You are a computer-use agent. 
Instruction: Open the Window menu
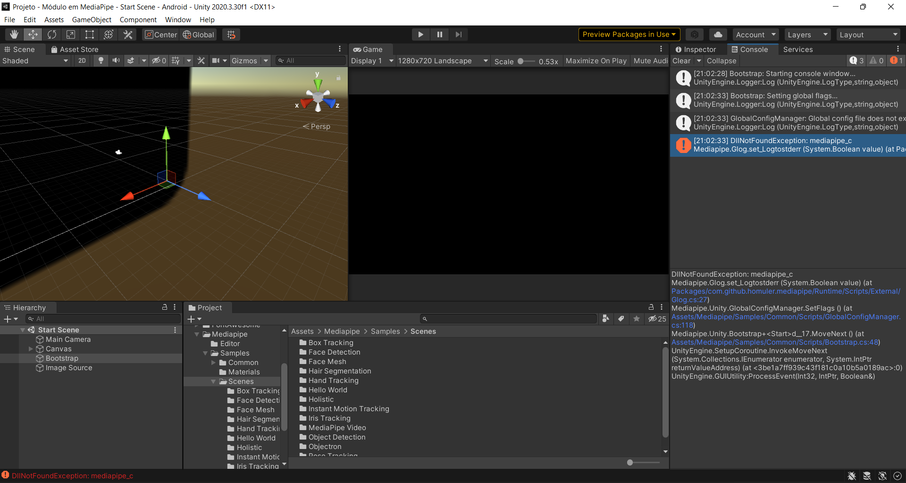tap(178, 19)
